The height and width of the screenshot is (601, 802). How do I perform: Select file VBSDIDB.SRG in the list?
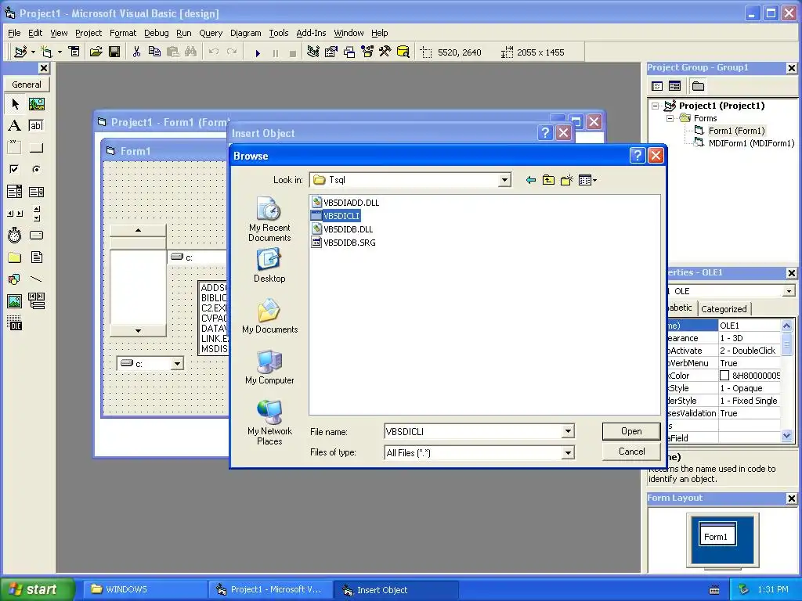[344, 243]
